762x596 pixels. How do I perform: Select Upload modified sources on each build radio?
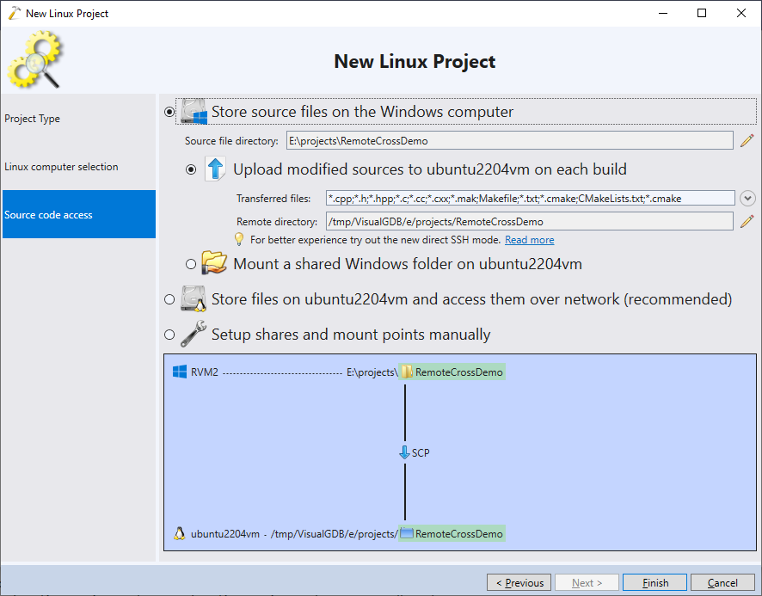[x=191, y=169]
